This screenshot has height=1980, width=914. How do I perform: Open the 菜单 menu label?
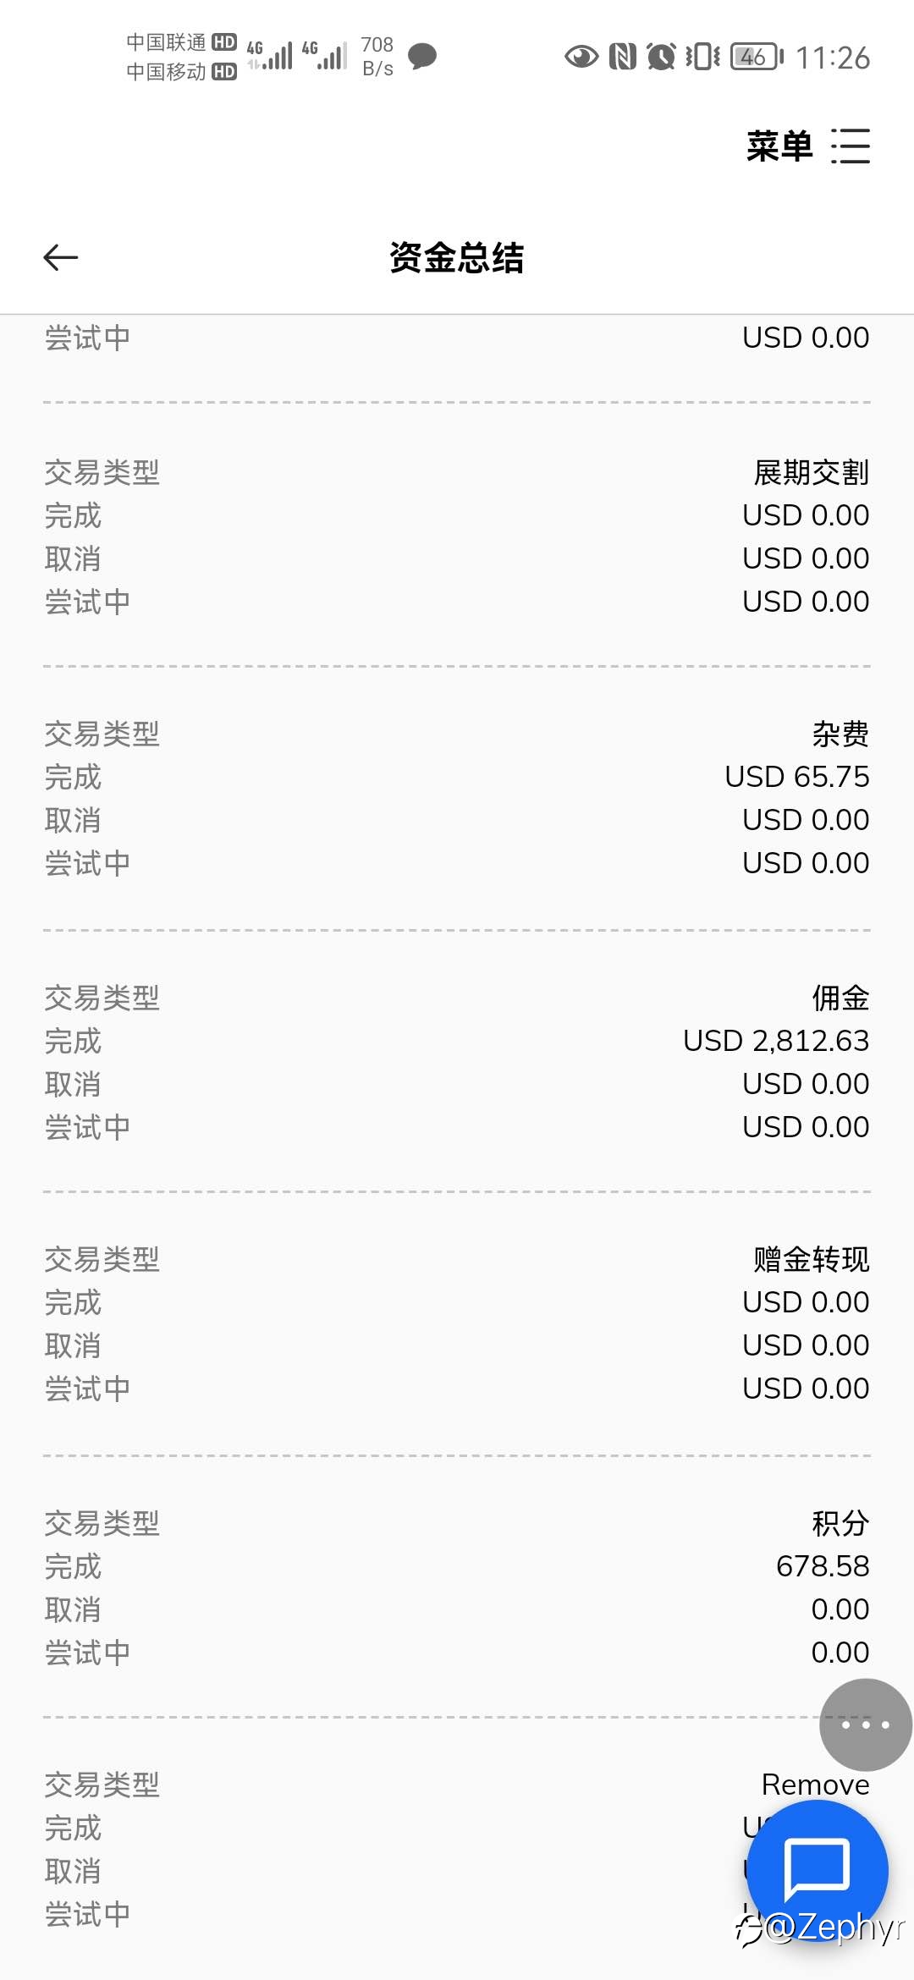point(779,146)
